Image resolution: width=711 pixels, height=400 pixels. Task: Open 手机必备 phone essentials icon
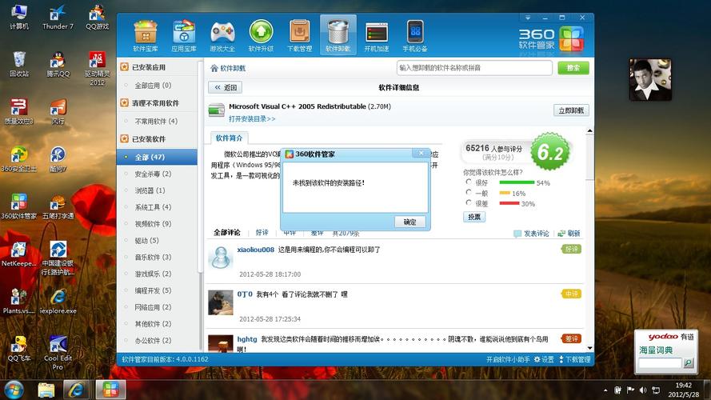pos(415,36)
